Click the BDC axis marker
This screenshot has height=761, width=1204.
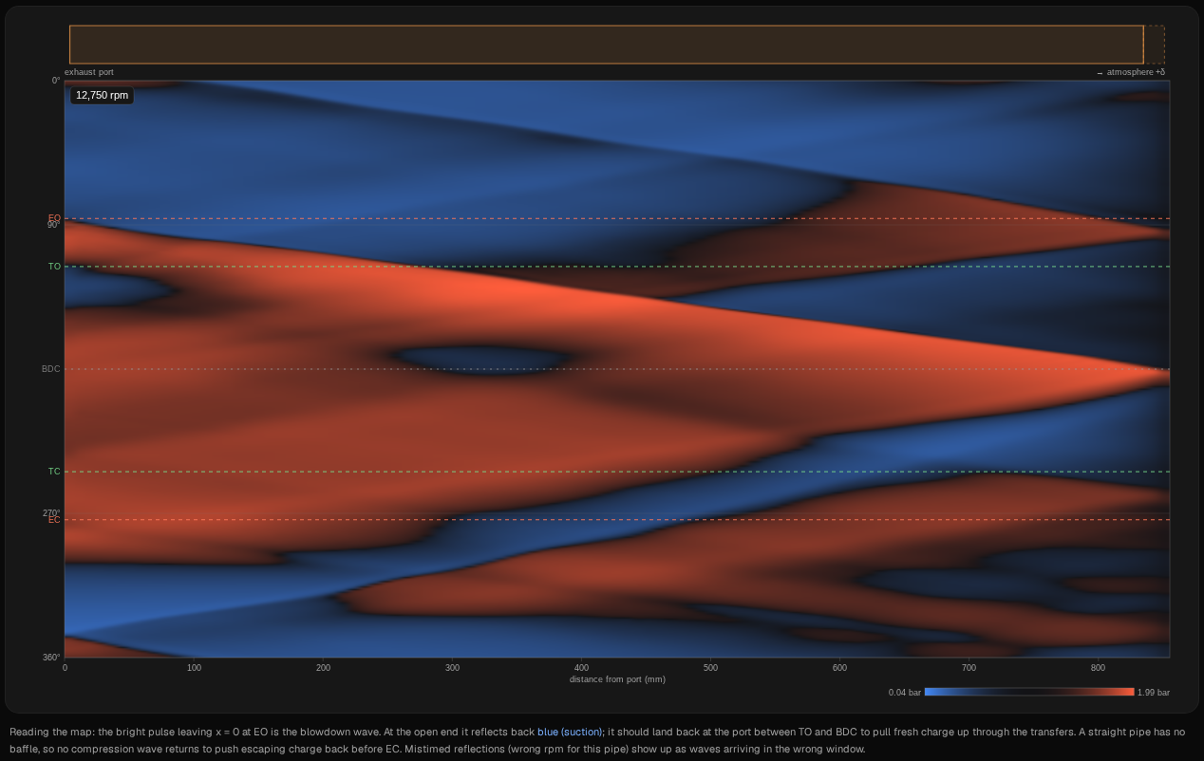[51, 369]
